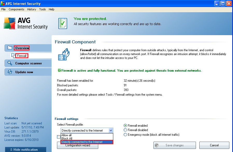Choose Allow all from profile list
The height and width of the screenshot is (152, 233).
click(87, 135)
